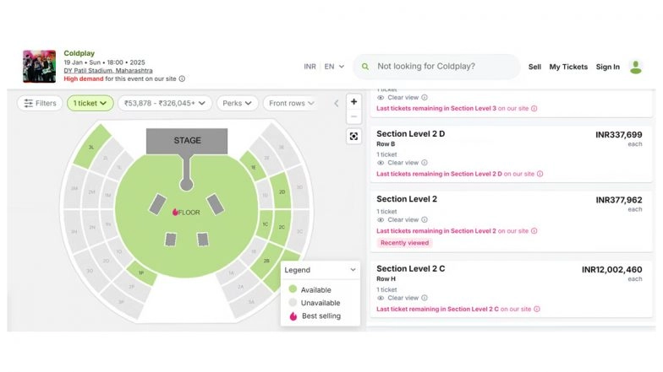
Task: Click the Sign In link
Action: [607, 67]
